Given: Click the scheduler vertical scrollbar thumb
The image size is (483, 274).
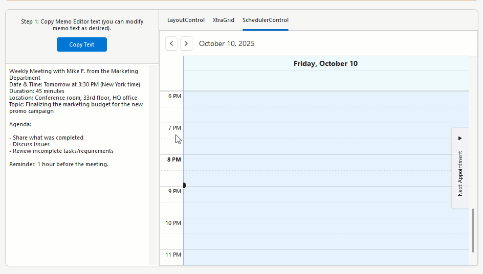Looking at the screenshot, I should click(473, 230).
